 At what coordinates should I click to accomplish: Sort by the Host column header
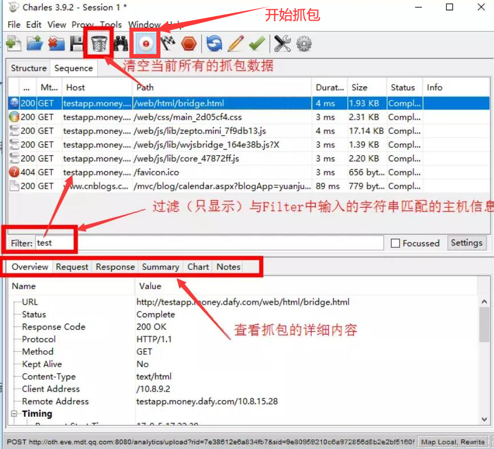click(97, 87)
